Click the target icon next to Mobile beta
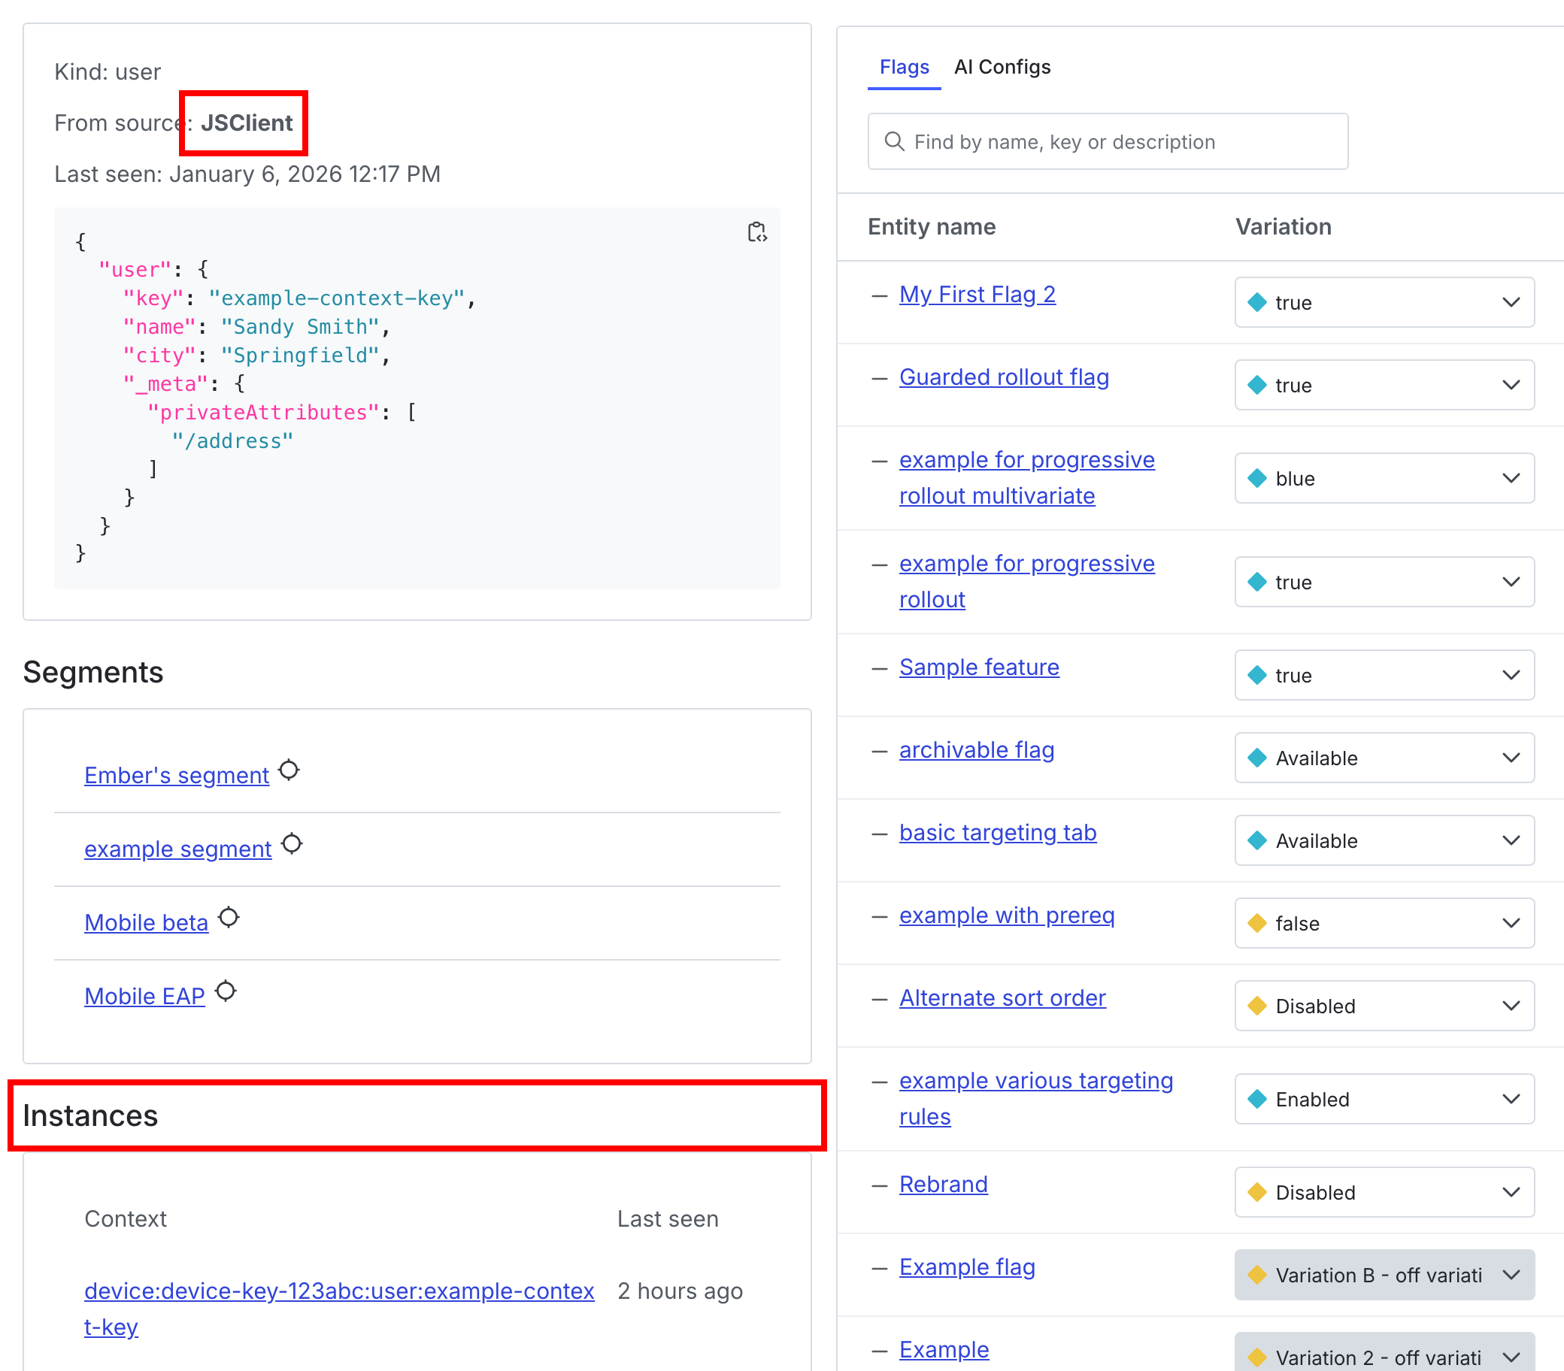This screenshot has height=1371, width=1564. pos(228,916)
